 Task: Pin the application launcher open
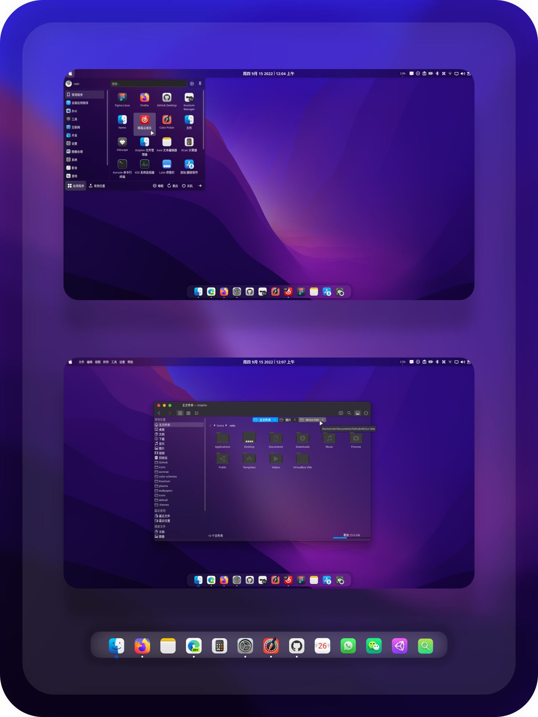click(200, 84)
